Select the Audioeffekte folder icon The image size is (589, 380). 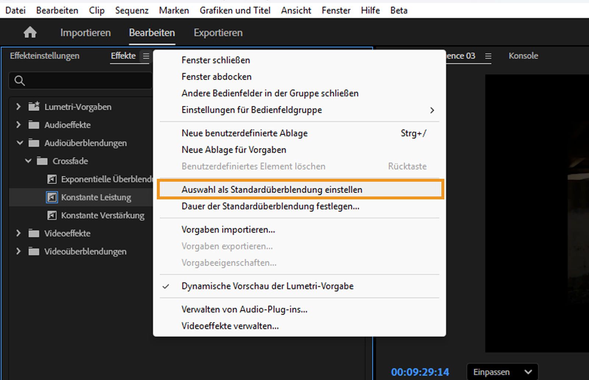pyautogui.click(x=34, y=125)
